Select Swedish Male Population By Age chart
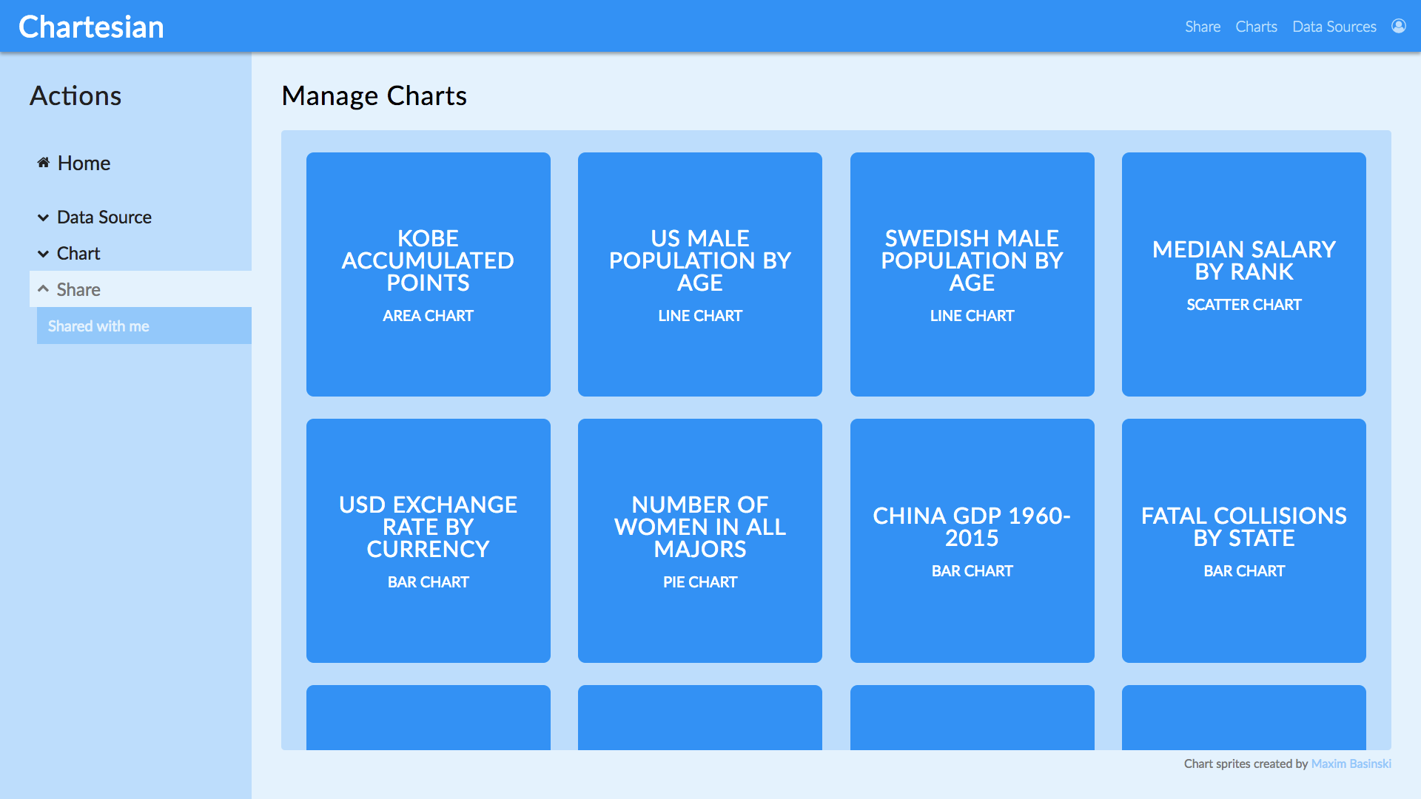 click(x=972, y=274)
